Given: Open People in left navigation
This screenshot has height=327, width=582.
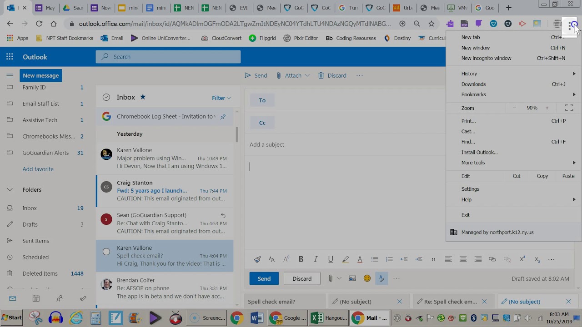Looking at the screenshot, I should [x=60, y=298].
